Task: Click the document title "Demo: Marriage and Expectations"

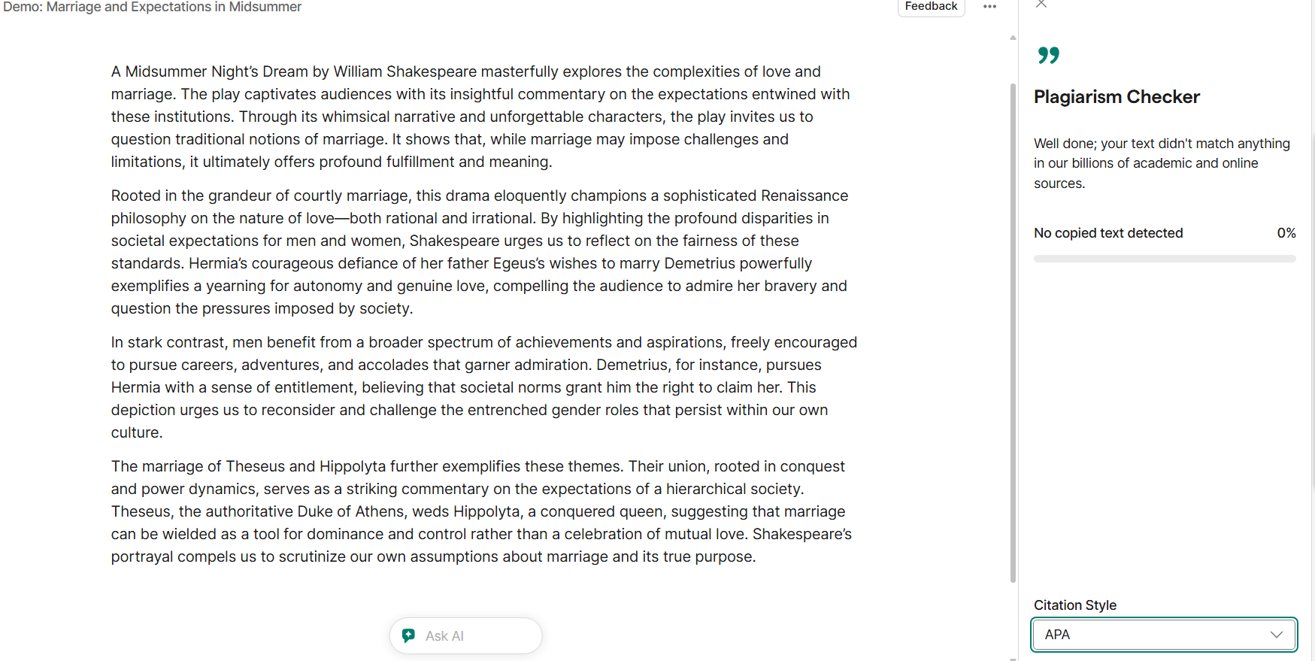Action: (x=152, y=8)
